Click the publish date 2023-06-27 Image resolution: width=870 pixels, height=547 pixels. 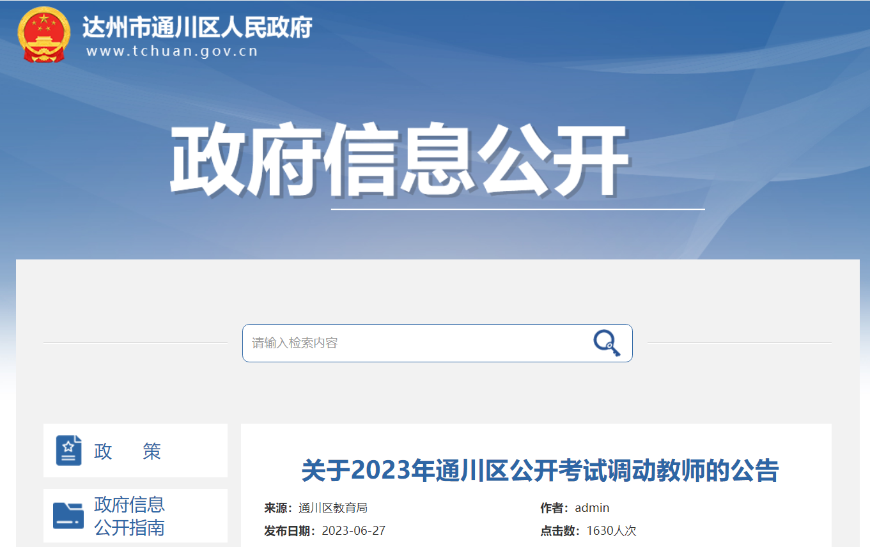coord(353,531)
